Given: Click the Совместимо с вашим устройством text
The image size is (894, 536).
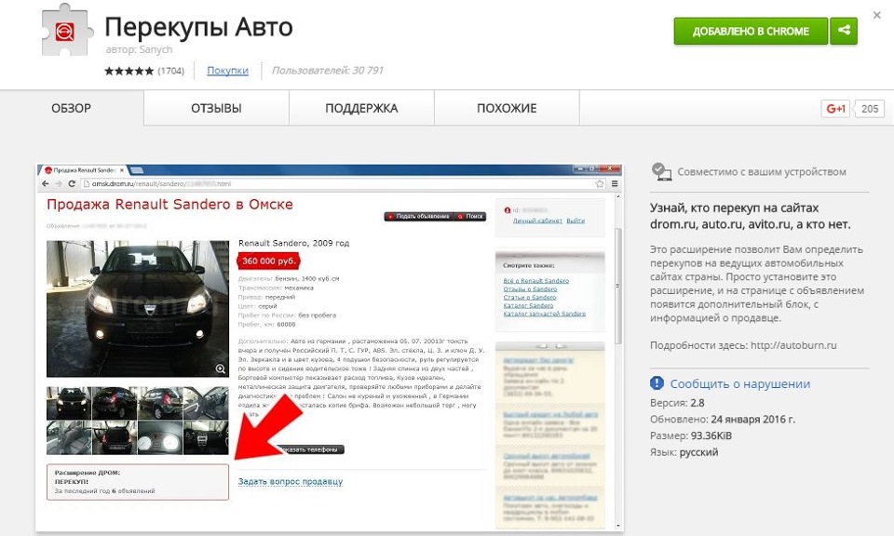Looking at the screenshot, I should click(x=762, y=172).
